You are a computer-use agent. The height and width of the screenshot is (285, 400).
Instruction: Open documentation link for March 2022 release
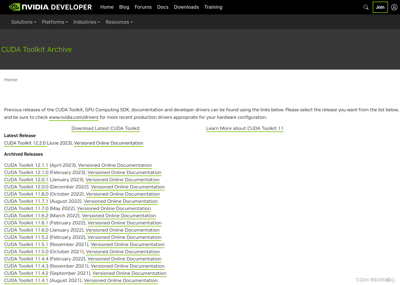coord(119,216)
